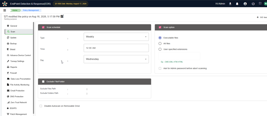Click the VDB Date badge
Image resolution: width=267 pixels, height=116 pixels.
point(71,4)
